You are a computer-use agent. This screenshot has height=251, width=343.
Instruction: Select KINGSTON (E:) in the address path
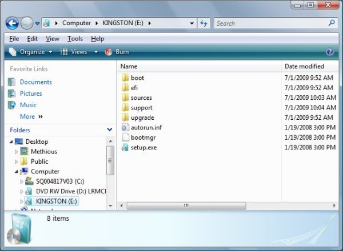123,23
